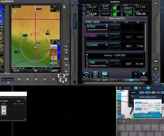The width and height of the screenshot is (164, 136).
Task: Open the MSG messages icon
Action: 95,75
